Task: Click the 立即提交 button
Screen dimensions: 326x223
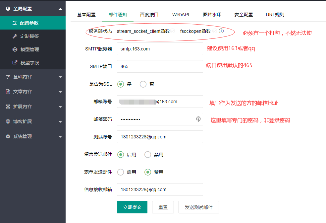Action: (132, 207)
